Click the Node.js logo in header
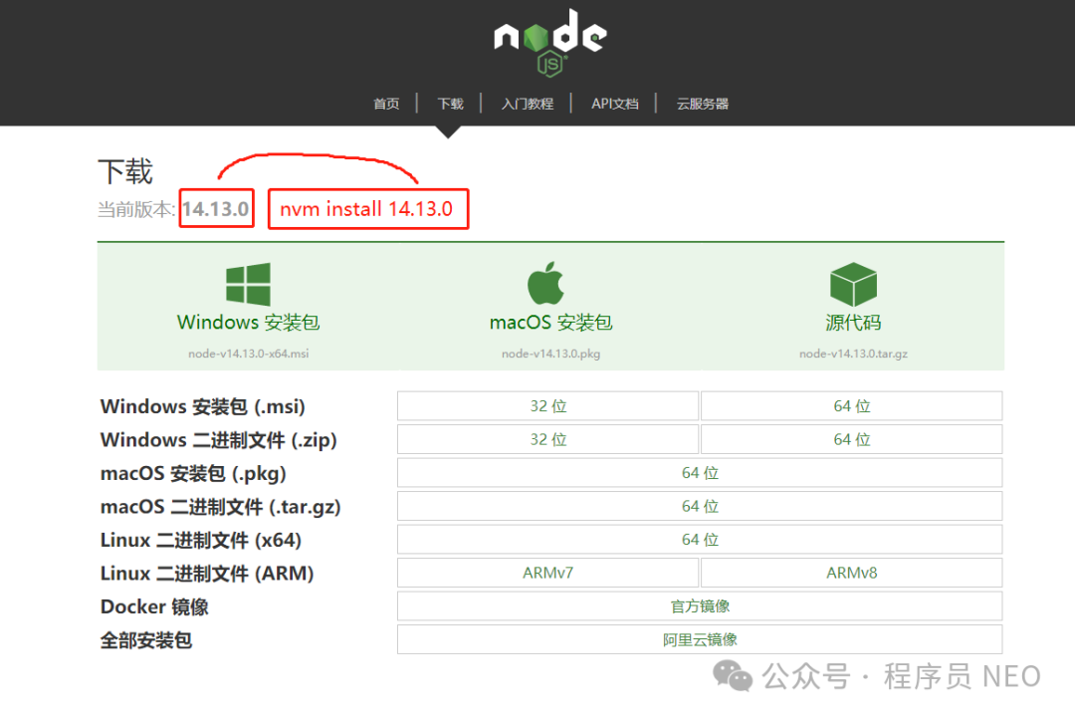The width and height of the screenshot is (1075, 719). (x=550, y=43)
